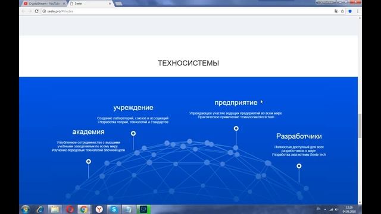
Task: View site info icon next to URL
Action: click(44, 11)
